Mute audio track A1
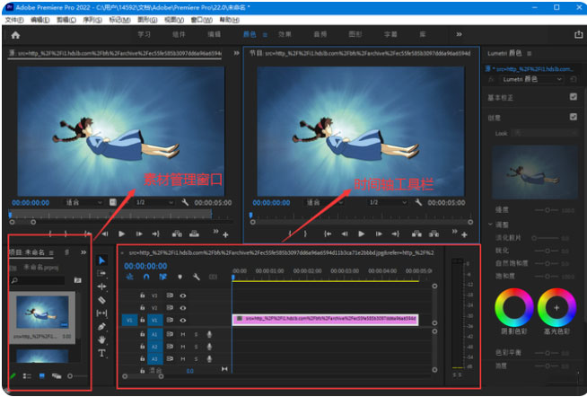Screen dimensions: 587x397 [x=183, y=334]
